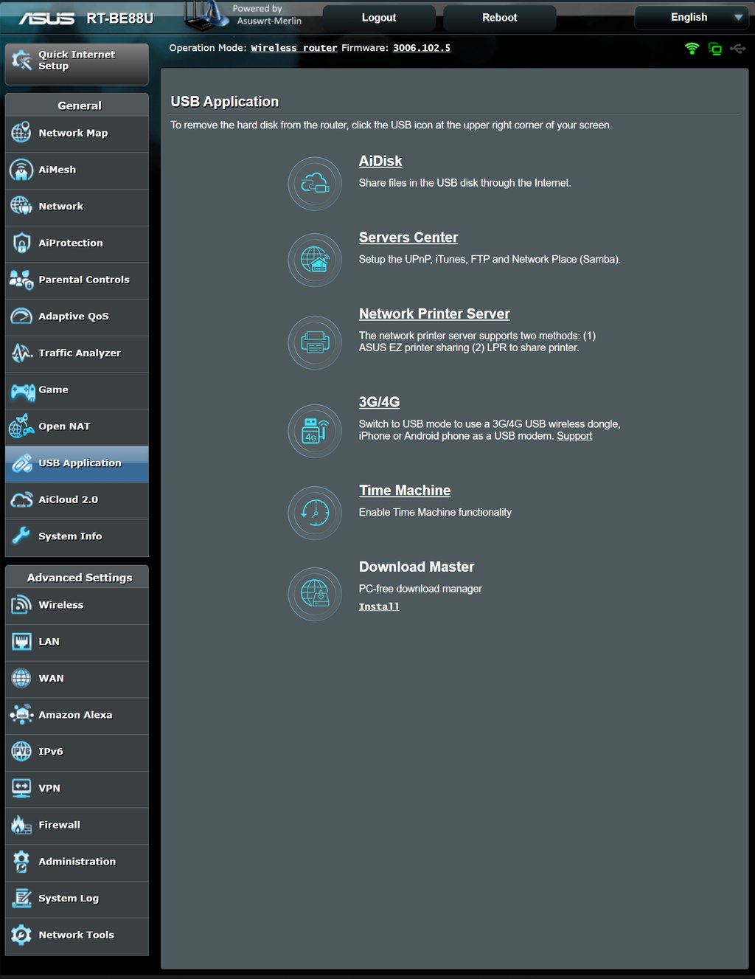Select USB Application in sidebar
The width and height of the screenshot is (755, 979).
pyautogui.click(x=77, y=464)
